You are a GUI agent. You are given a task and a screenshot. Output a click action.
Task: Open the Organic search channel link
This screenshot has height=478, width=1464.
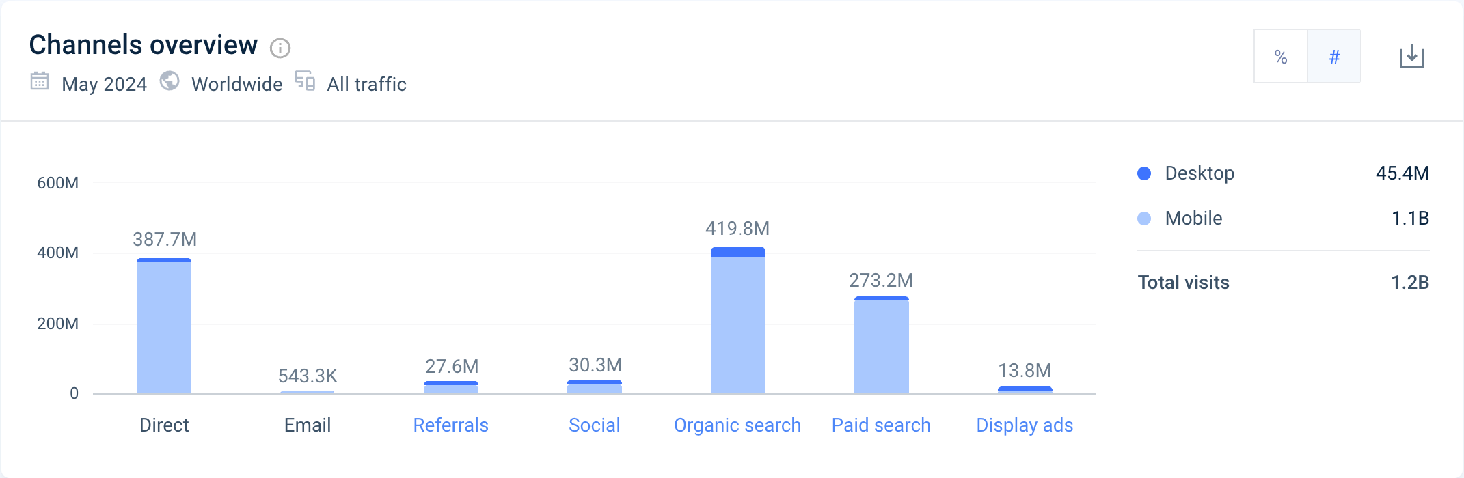point(737,425)
